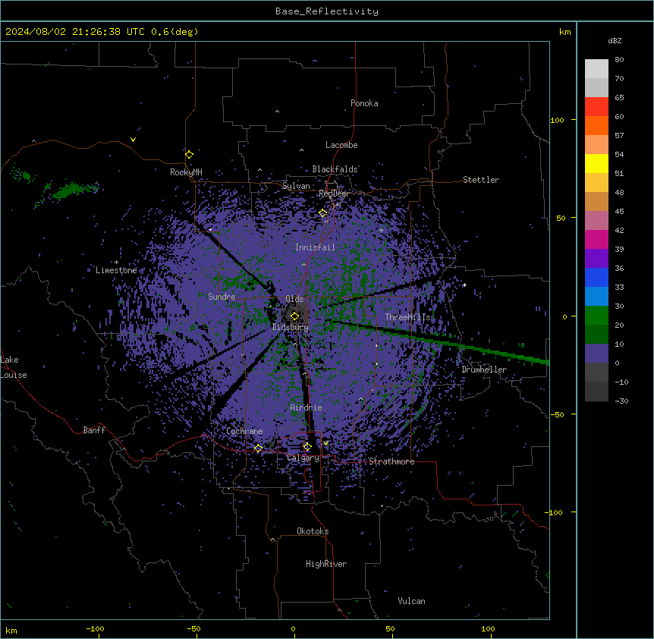Click the -30 value on the dBZ scale

click(x=621, y=401)
